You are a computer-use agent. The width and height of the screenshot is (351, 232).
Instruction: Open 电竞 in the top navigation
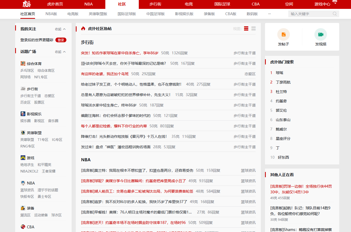(189, 4)
